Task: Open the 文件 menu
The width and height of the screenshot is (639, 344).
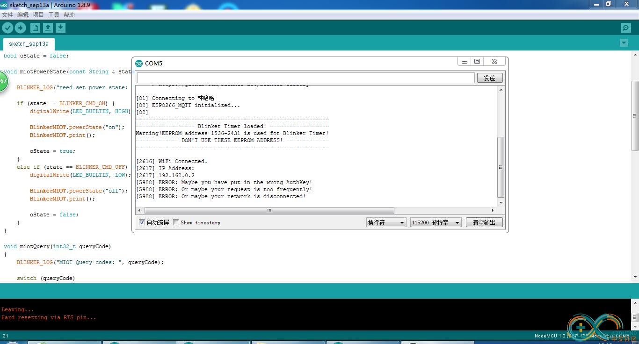Action: [7, 15]
